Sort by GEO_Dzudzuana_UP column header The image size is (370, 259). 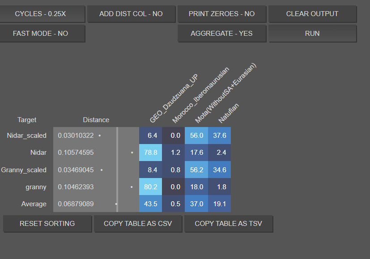pyautogui.click(x=174, y=98)
